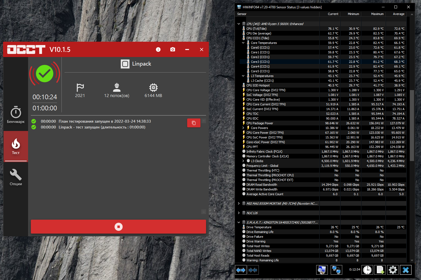The width and height of the screenshot is (421, 280).
Task: Select the CPU Package Power row
Action: click(321, 123)
